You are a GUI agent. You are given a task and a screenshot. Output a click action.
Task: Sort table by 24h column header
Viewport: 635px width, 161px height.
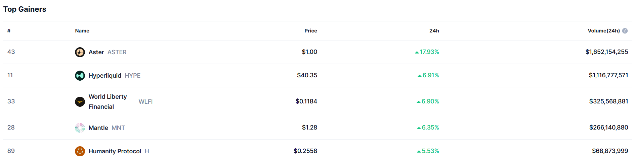pyautogui.click(x=434, y=31)
